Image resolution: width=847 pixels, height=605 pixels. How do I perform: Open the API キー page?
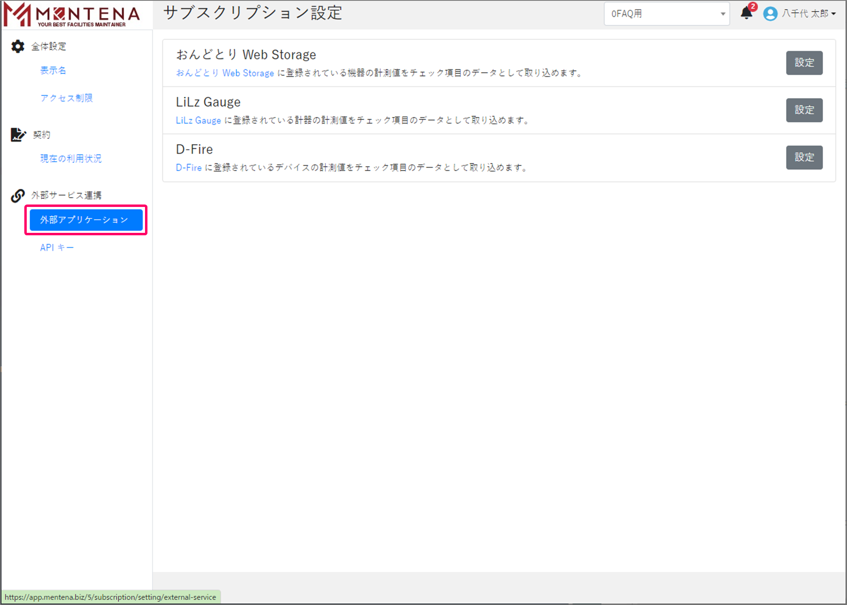[x=57, y=247]
